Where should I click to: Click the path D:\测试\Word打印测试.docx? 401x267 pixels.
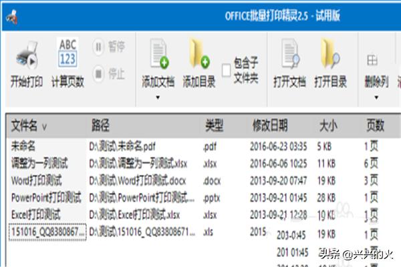tap(137, 181)
